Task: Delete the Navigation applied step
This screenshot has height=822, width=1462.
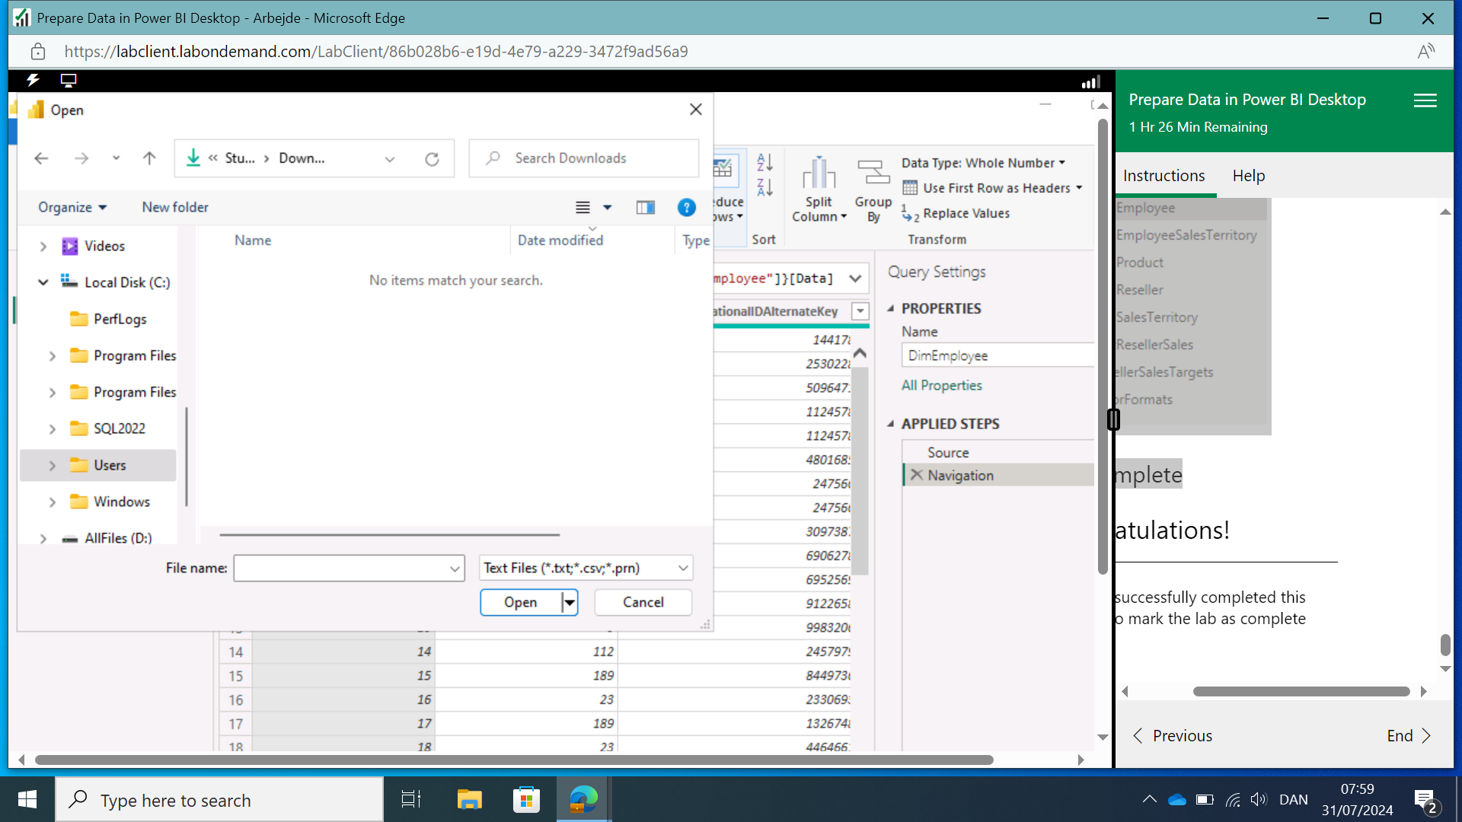Action: [917, 475]
